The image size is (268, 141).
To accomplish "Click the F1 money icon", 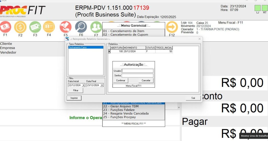I will tap(5, 27).
